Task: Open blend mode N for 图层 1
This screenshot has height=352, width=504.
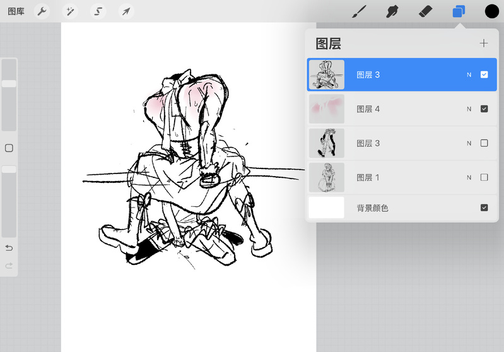Action: (x=469, y=177)
